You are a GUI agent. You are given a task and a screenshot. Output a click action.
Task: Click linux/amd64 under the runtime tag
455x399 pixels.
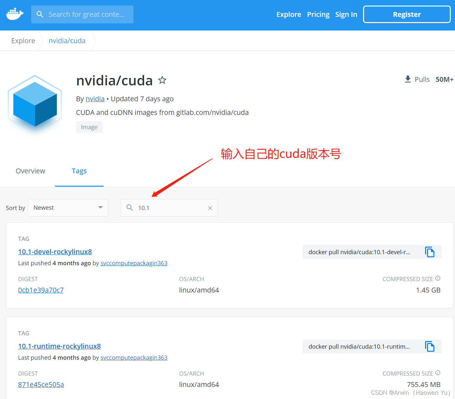(199, 384)
